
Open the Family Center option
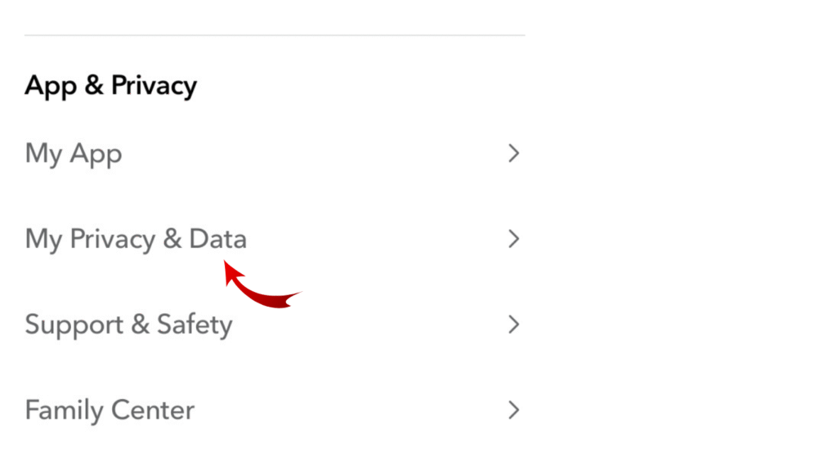[x=110, y=410]
